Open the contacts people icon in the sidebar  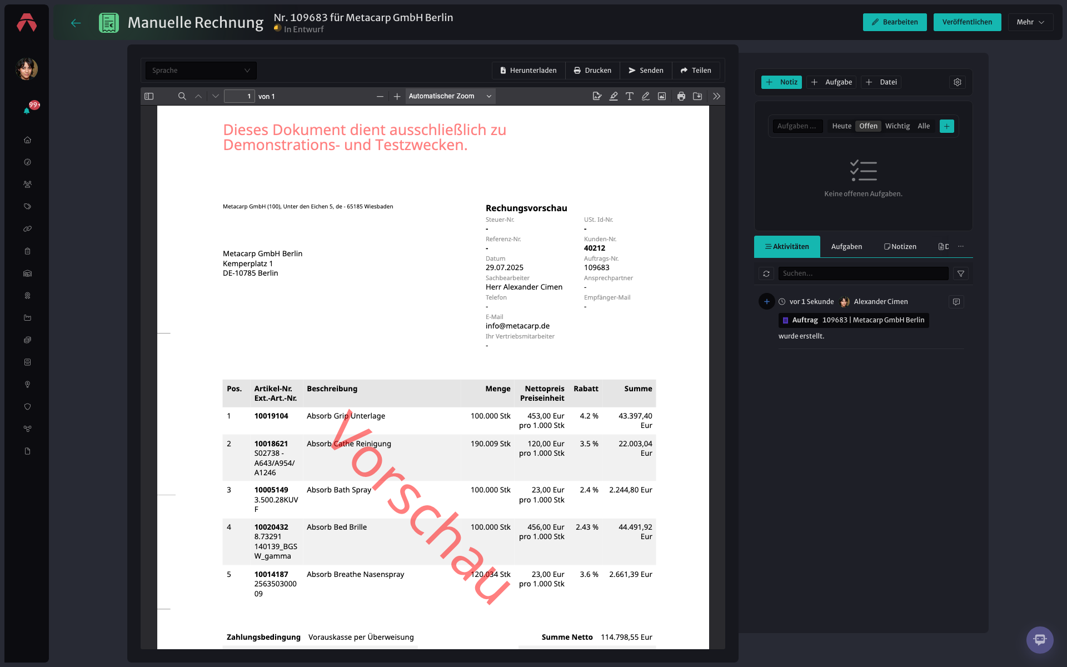pyautogui.click(x=27, y=185)
